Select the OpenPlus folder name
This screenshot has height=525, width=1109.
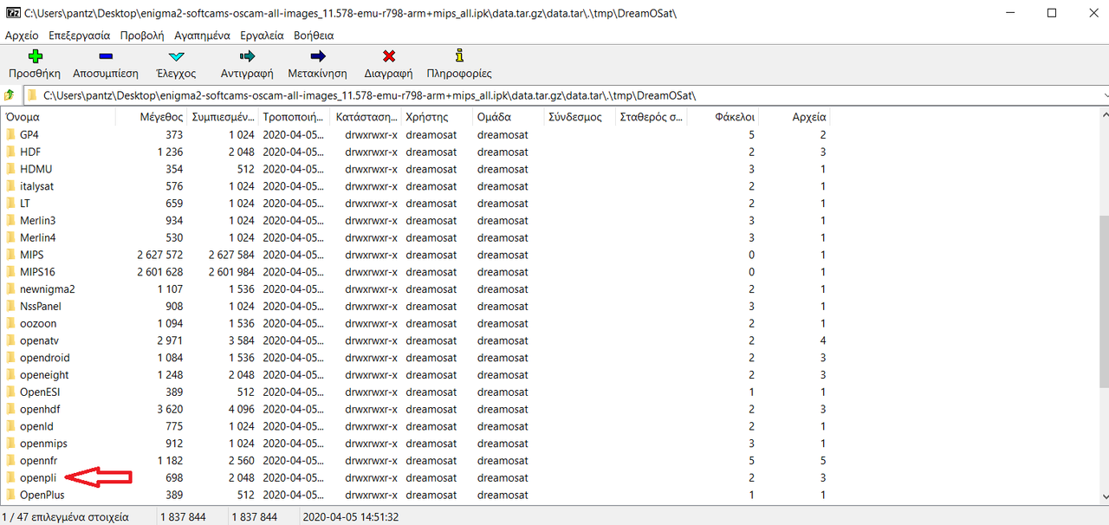click(42, 495)
